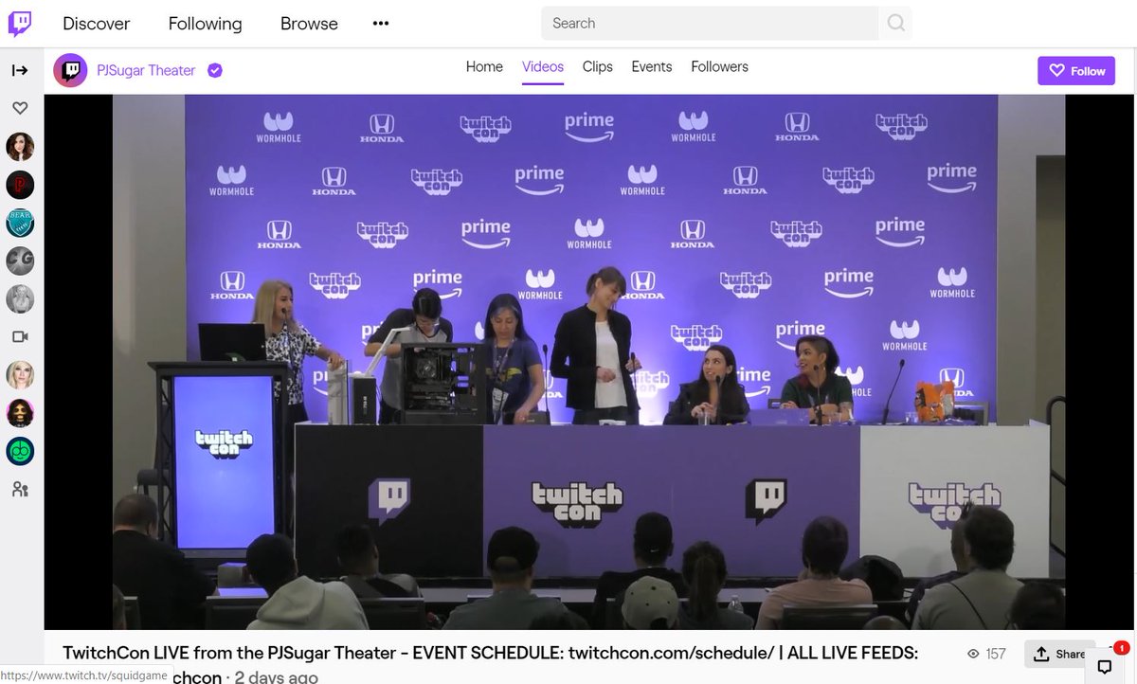Screen dimensions: 1137x684
Task: Click the verified badge next to PJSugar Theater
Action: click(215, 70)
